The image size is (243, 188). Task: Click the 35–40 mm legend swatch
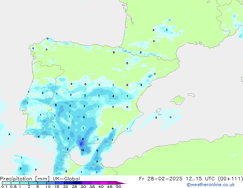(x=95, y=183)
